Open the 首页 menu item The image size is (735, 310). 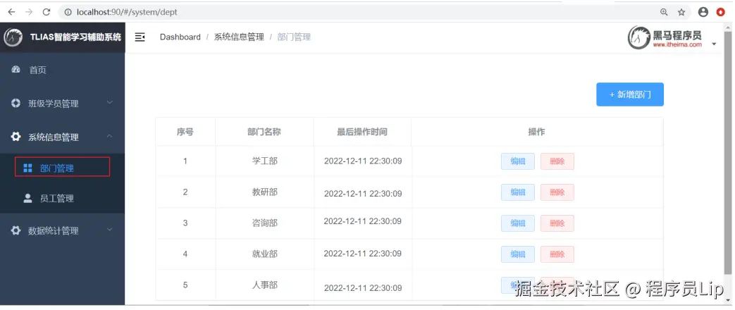click(62, 70)
